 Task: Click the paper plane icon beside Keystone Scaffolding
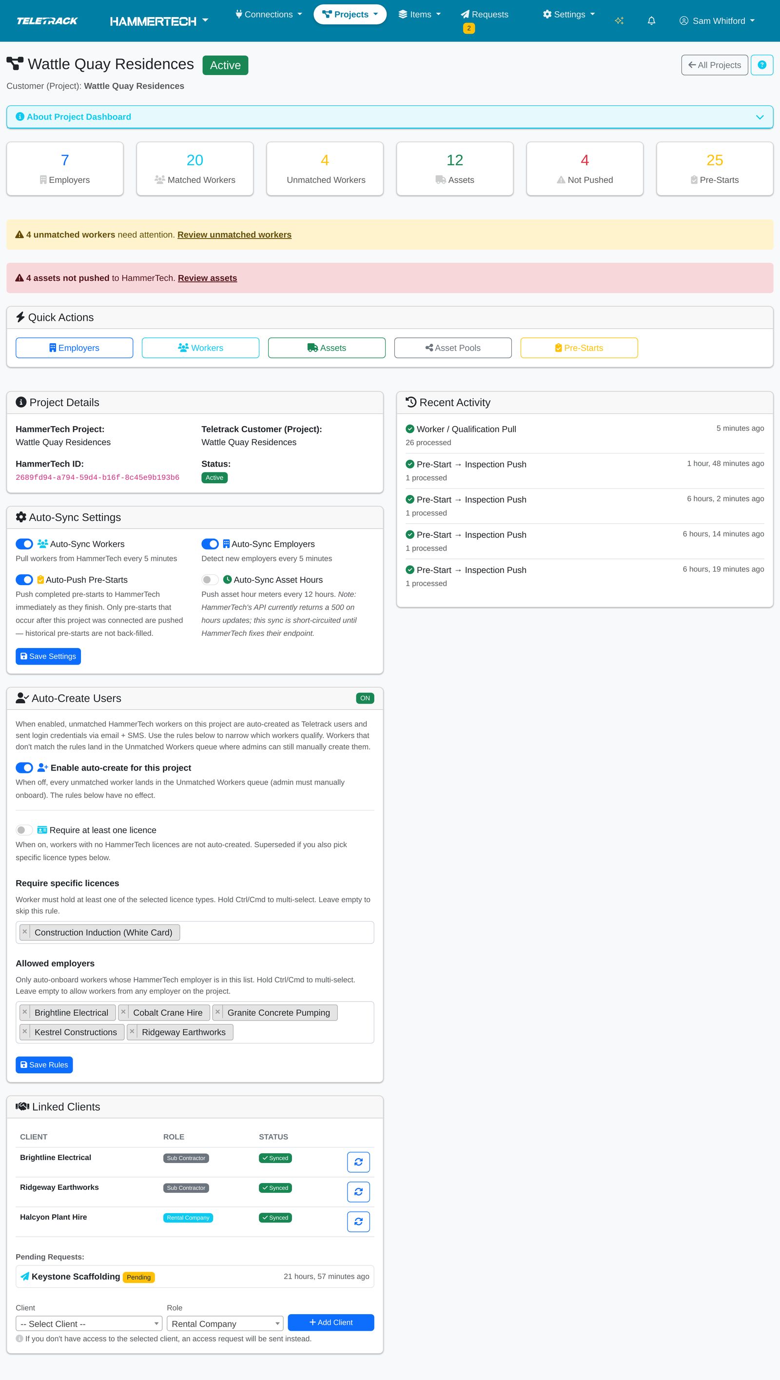click(x=25, y=1277)
